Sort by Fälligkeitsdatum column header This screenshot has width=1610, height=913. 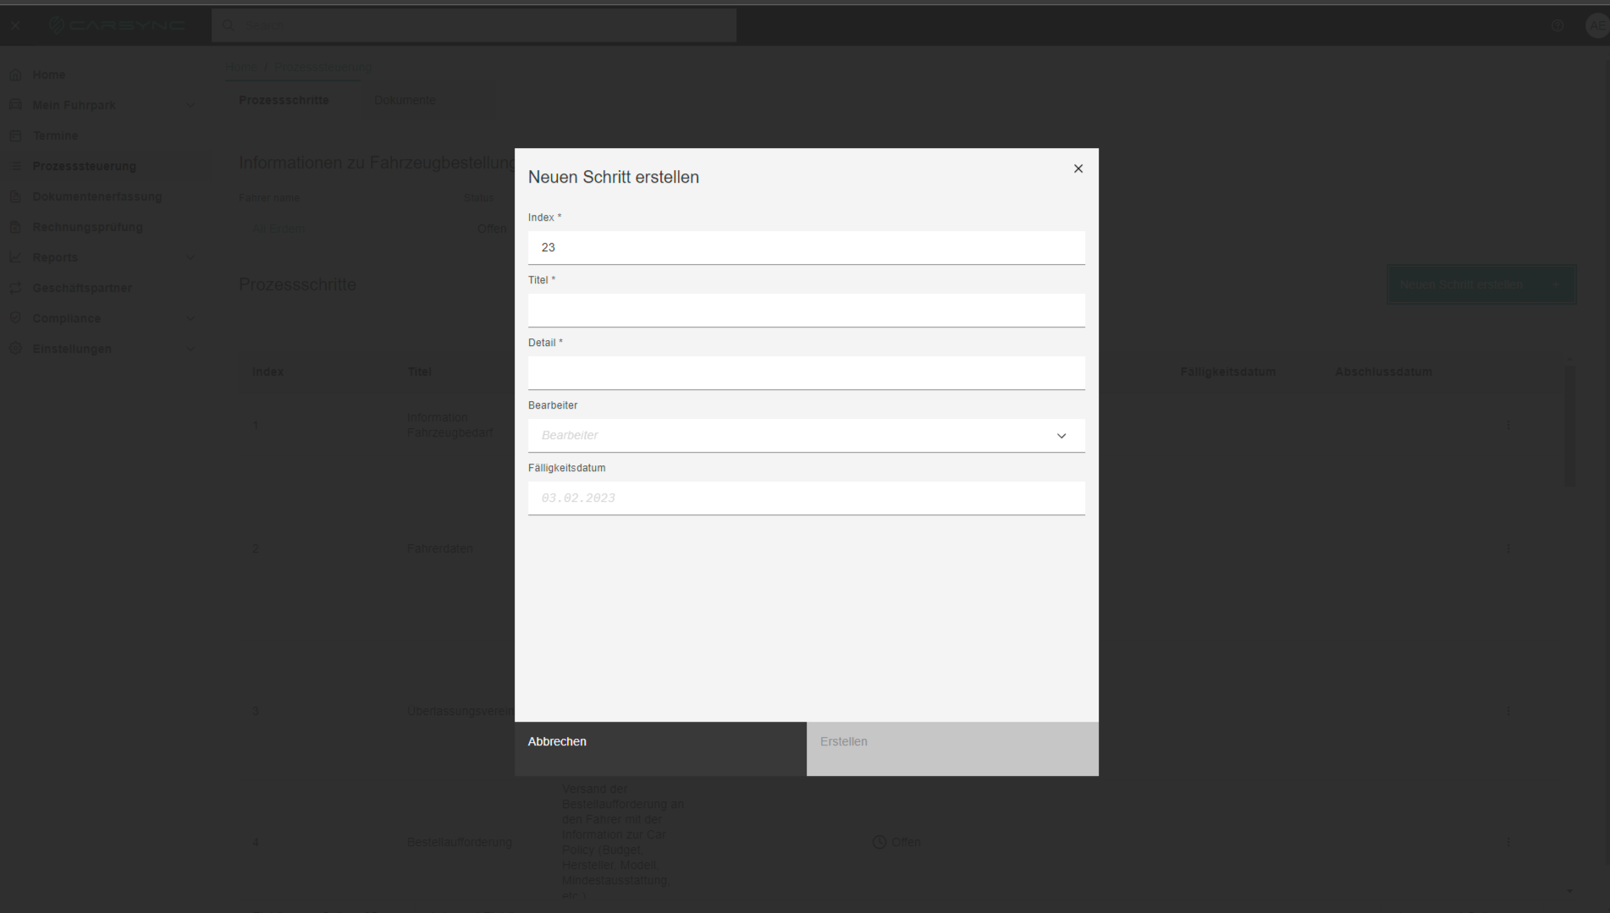click(1227, 371)
